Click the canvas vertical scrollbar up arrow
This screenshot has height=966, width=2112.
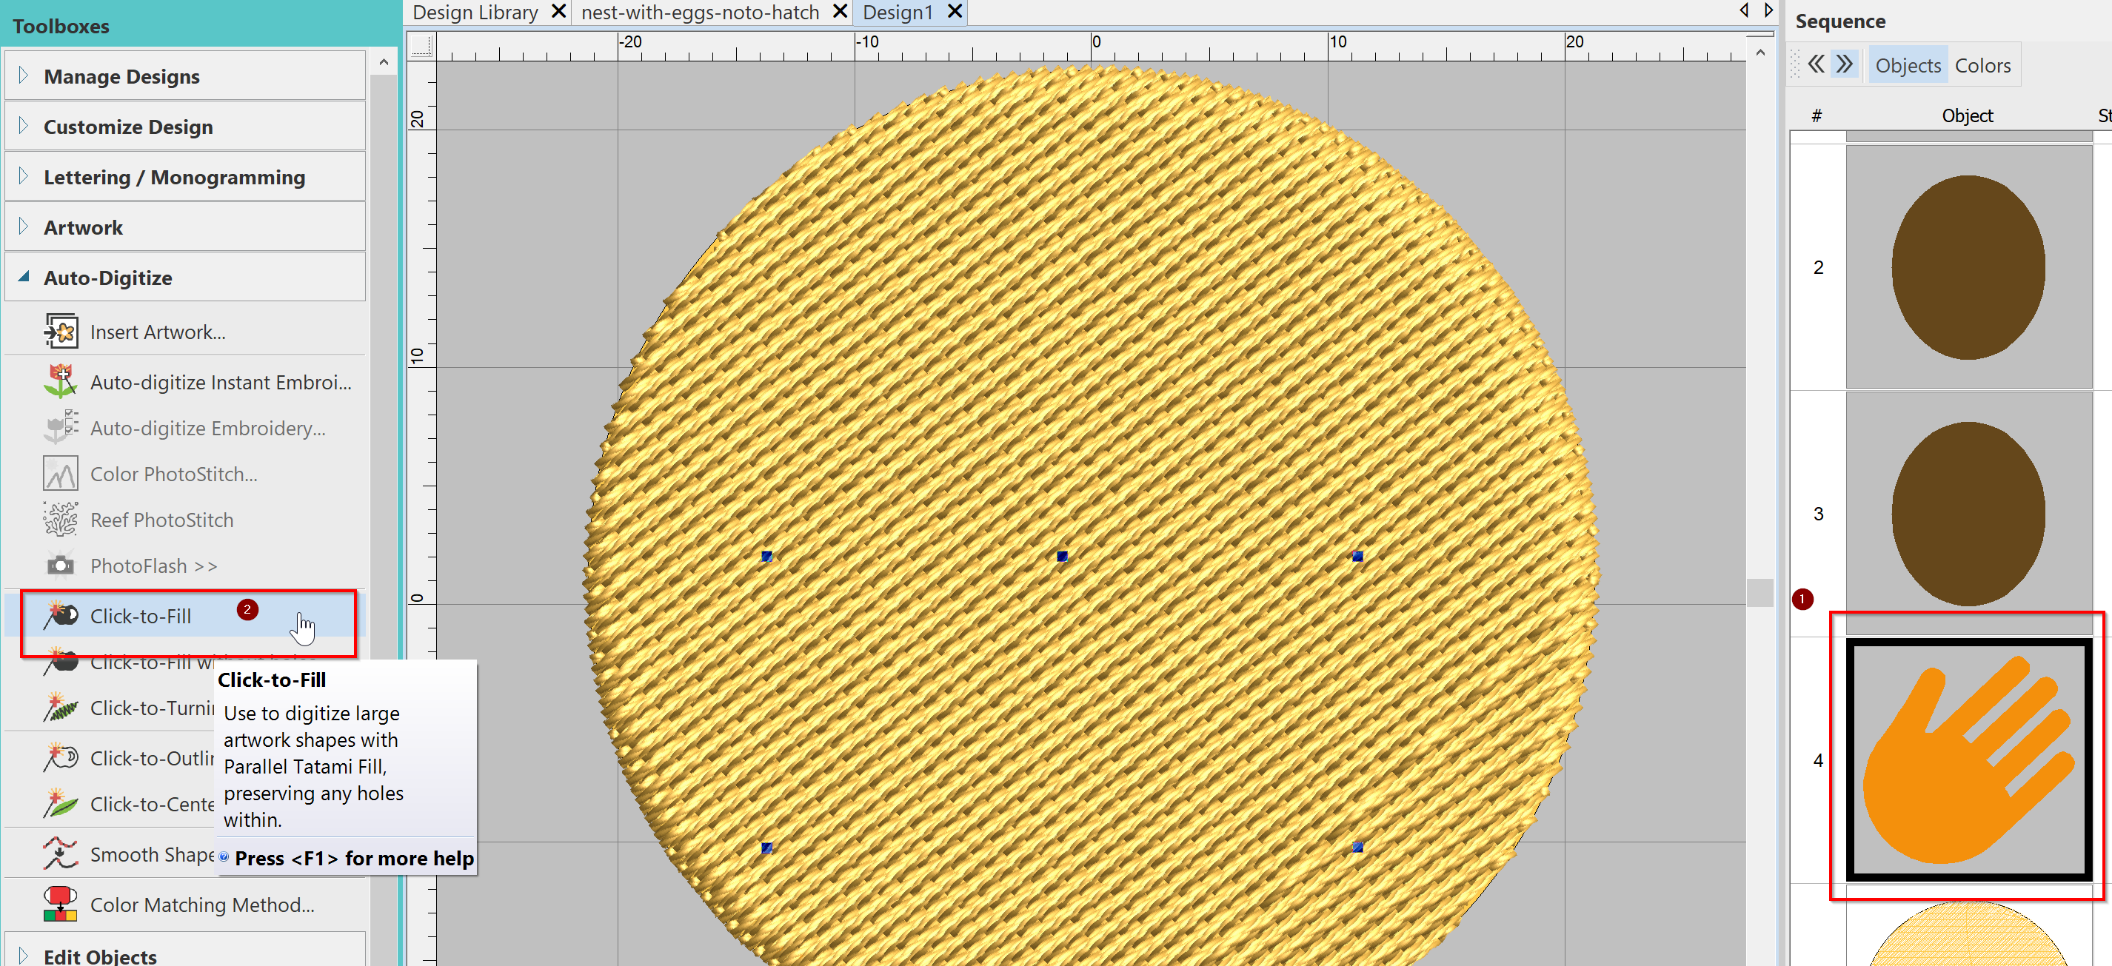pos(1760,53)
